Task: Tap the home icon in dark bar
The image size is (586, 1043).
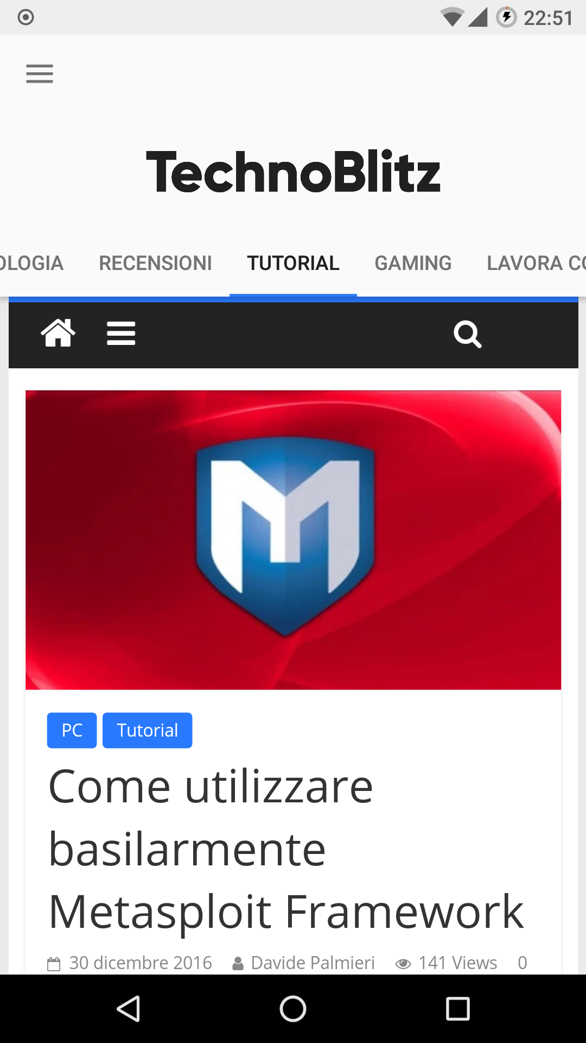Action: tap(58, 333)
